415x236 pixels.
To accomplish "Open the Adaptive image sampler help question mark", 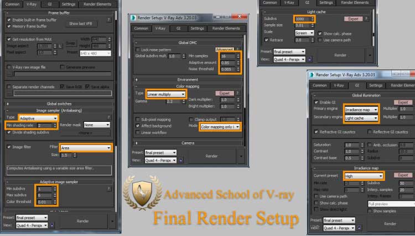I will pyautogui.click(x=109, y=189).
